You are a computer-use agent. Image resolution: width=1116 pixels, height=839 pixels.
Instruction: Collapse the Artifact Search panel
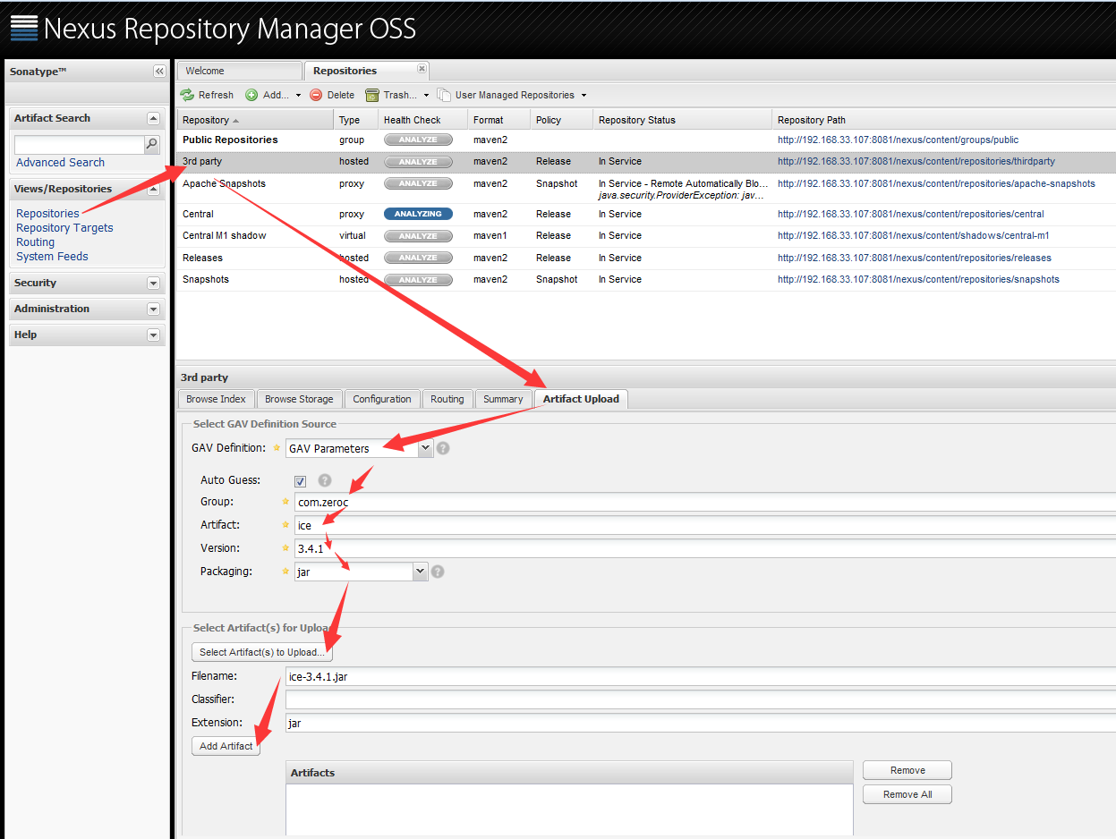[x=153, y=118]
